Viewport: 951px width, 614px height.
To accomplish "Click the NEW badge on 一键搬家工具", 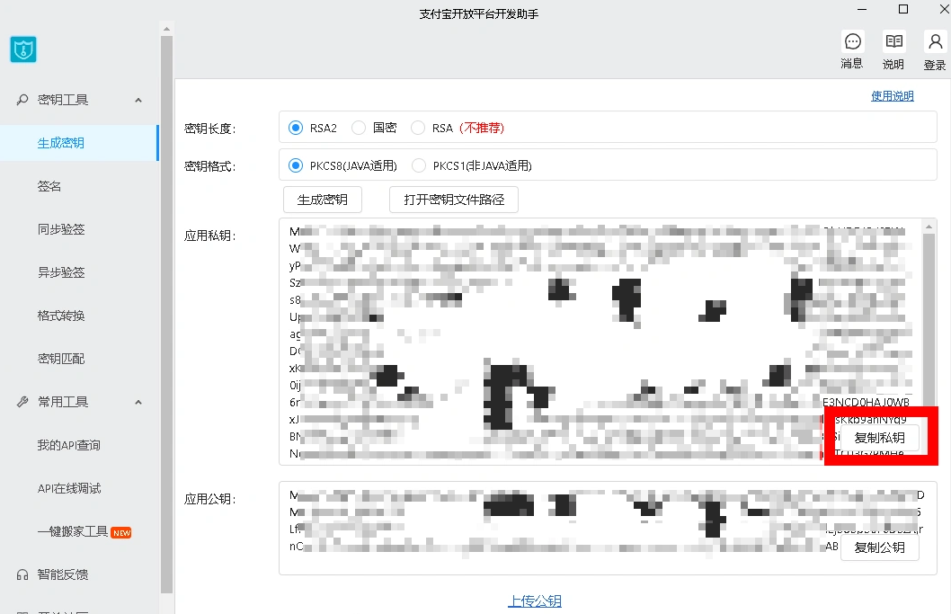I will (121, 532).
